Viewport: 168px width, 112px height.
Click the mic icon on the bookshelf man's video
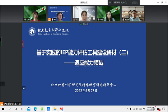click(x=123, y=20)
